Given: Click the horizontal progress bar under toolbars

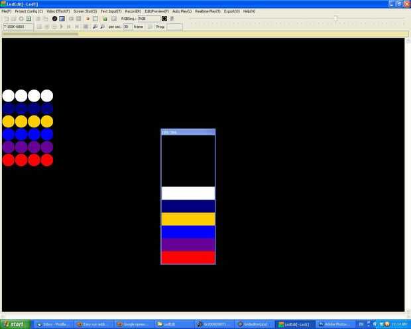Looking at the screenshot, I should point(205,34).
